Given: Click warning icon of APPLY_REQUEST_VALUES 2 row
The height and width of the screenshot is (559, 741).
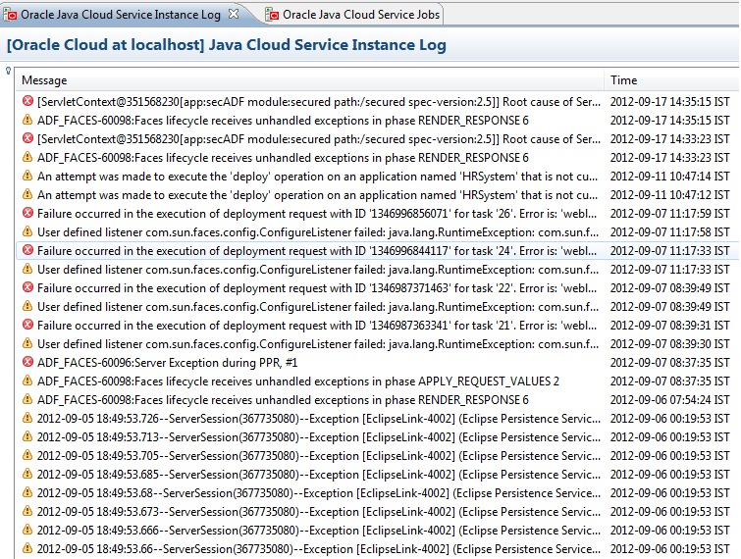Looking at the screenshot, I should [27, 381].
